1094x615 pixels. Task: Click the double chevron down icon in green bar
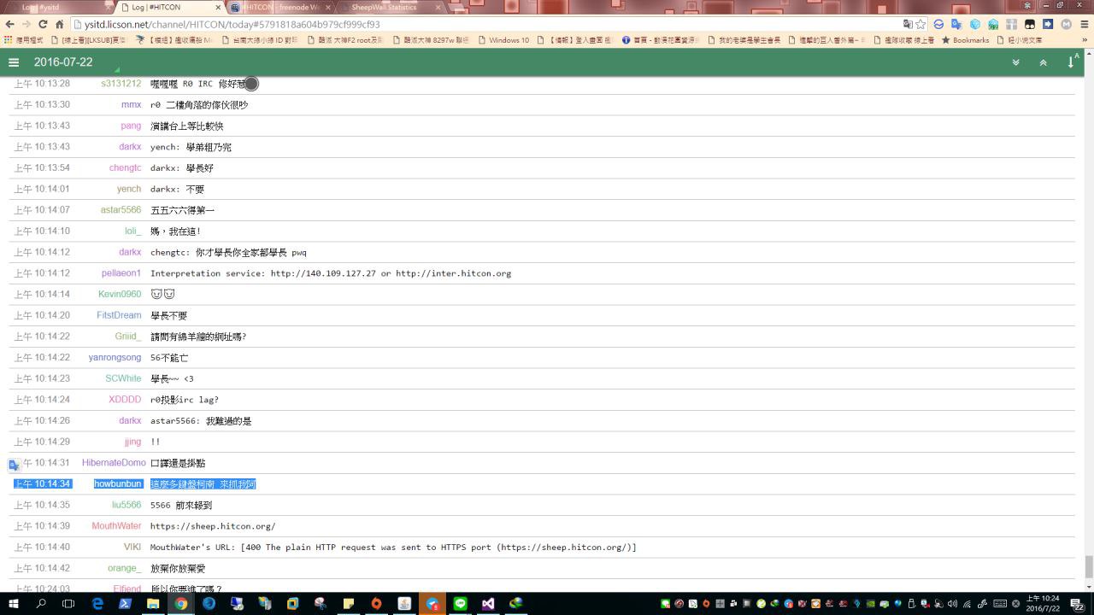pos(1016,62)
